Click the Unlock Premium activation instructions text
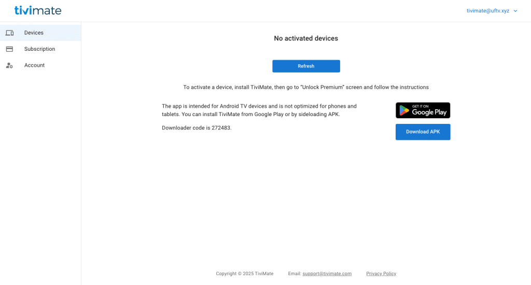Image resolution: width=531 pixels, height=285 pixels. pos(306,88)
